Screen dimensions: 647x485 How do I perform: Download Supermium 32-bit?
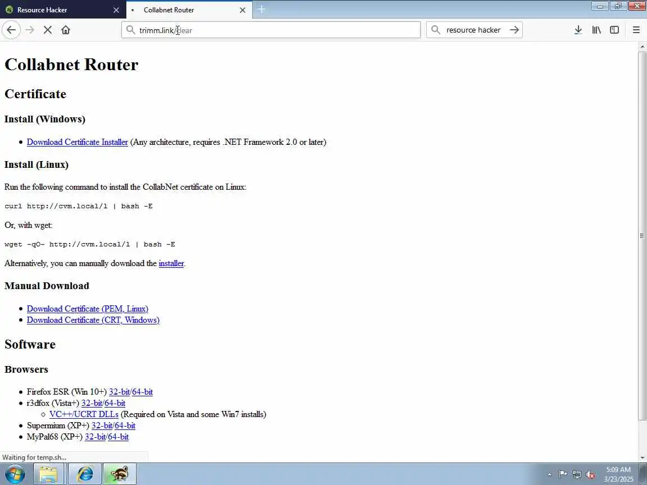(102, 425)
